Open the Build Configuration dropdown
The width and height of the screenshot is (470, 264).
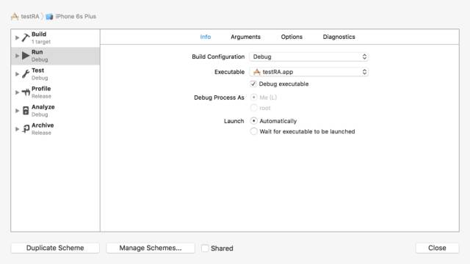point(308,57)
